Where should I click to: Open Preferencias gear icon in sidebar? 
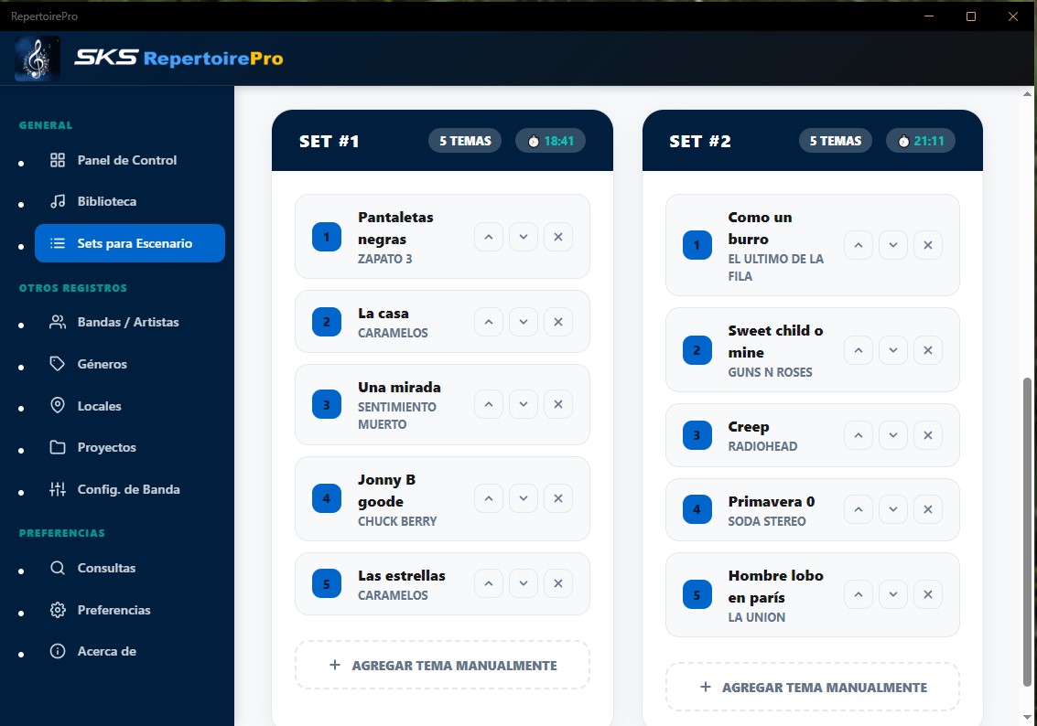(58, 610)
